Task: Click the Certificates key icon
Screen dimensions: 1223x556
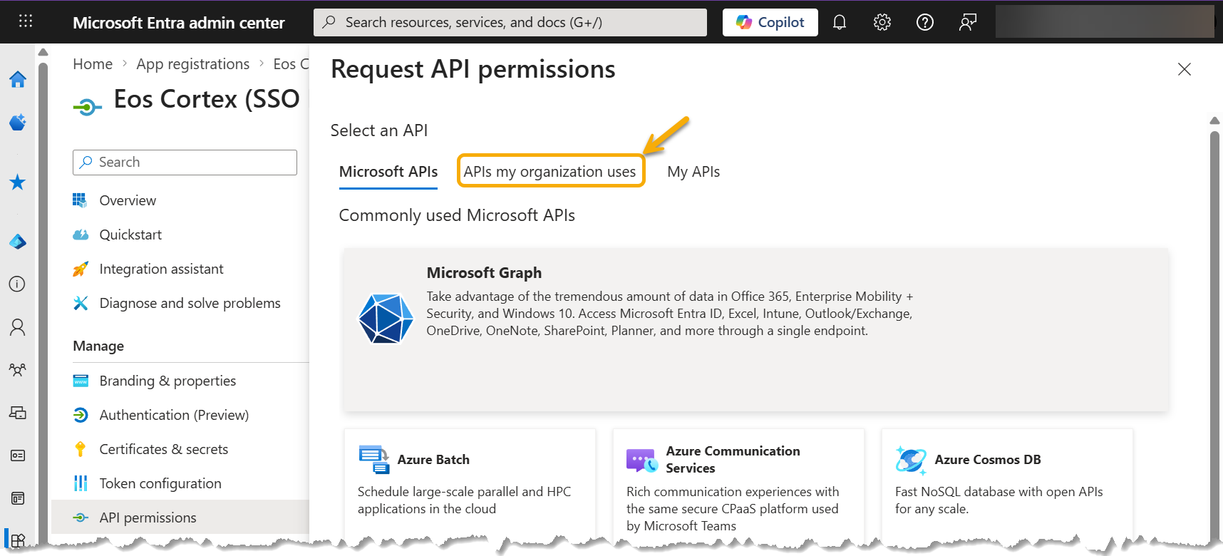Action: [x=81, y=449]
